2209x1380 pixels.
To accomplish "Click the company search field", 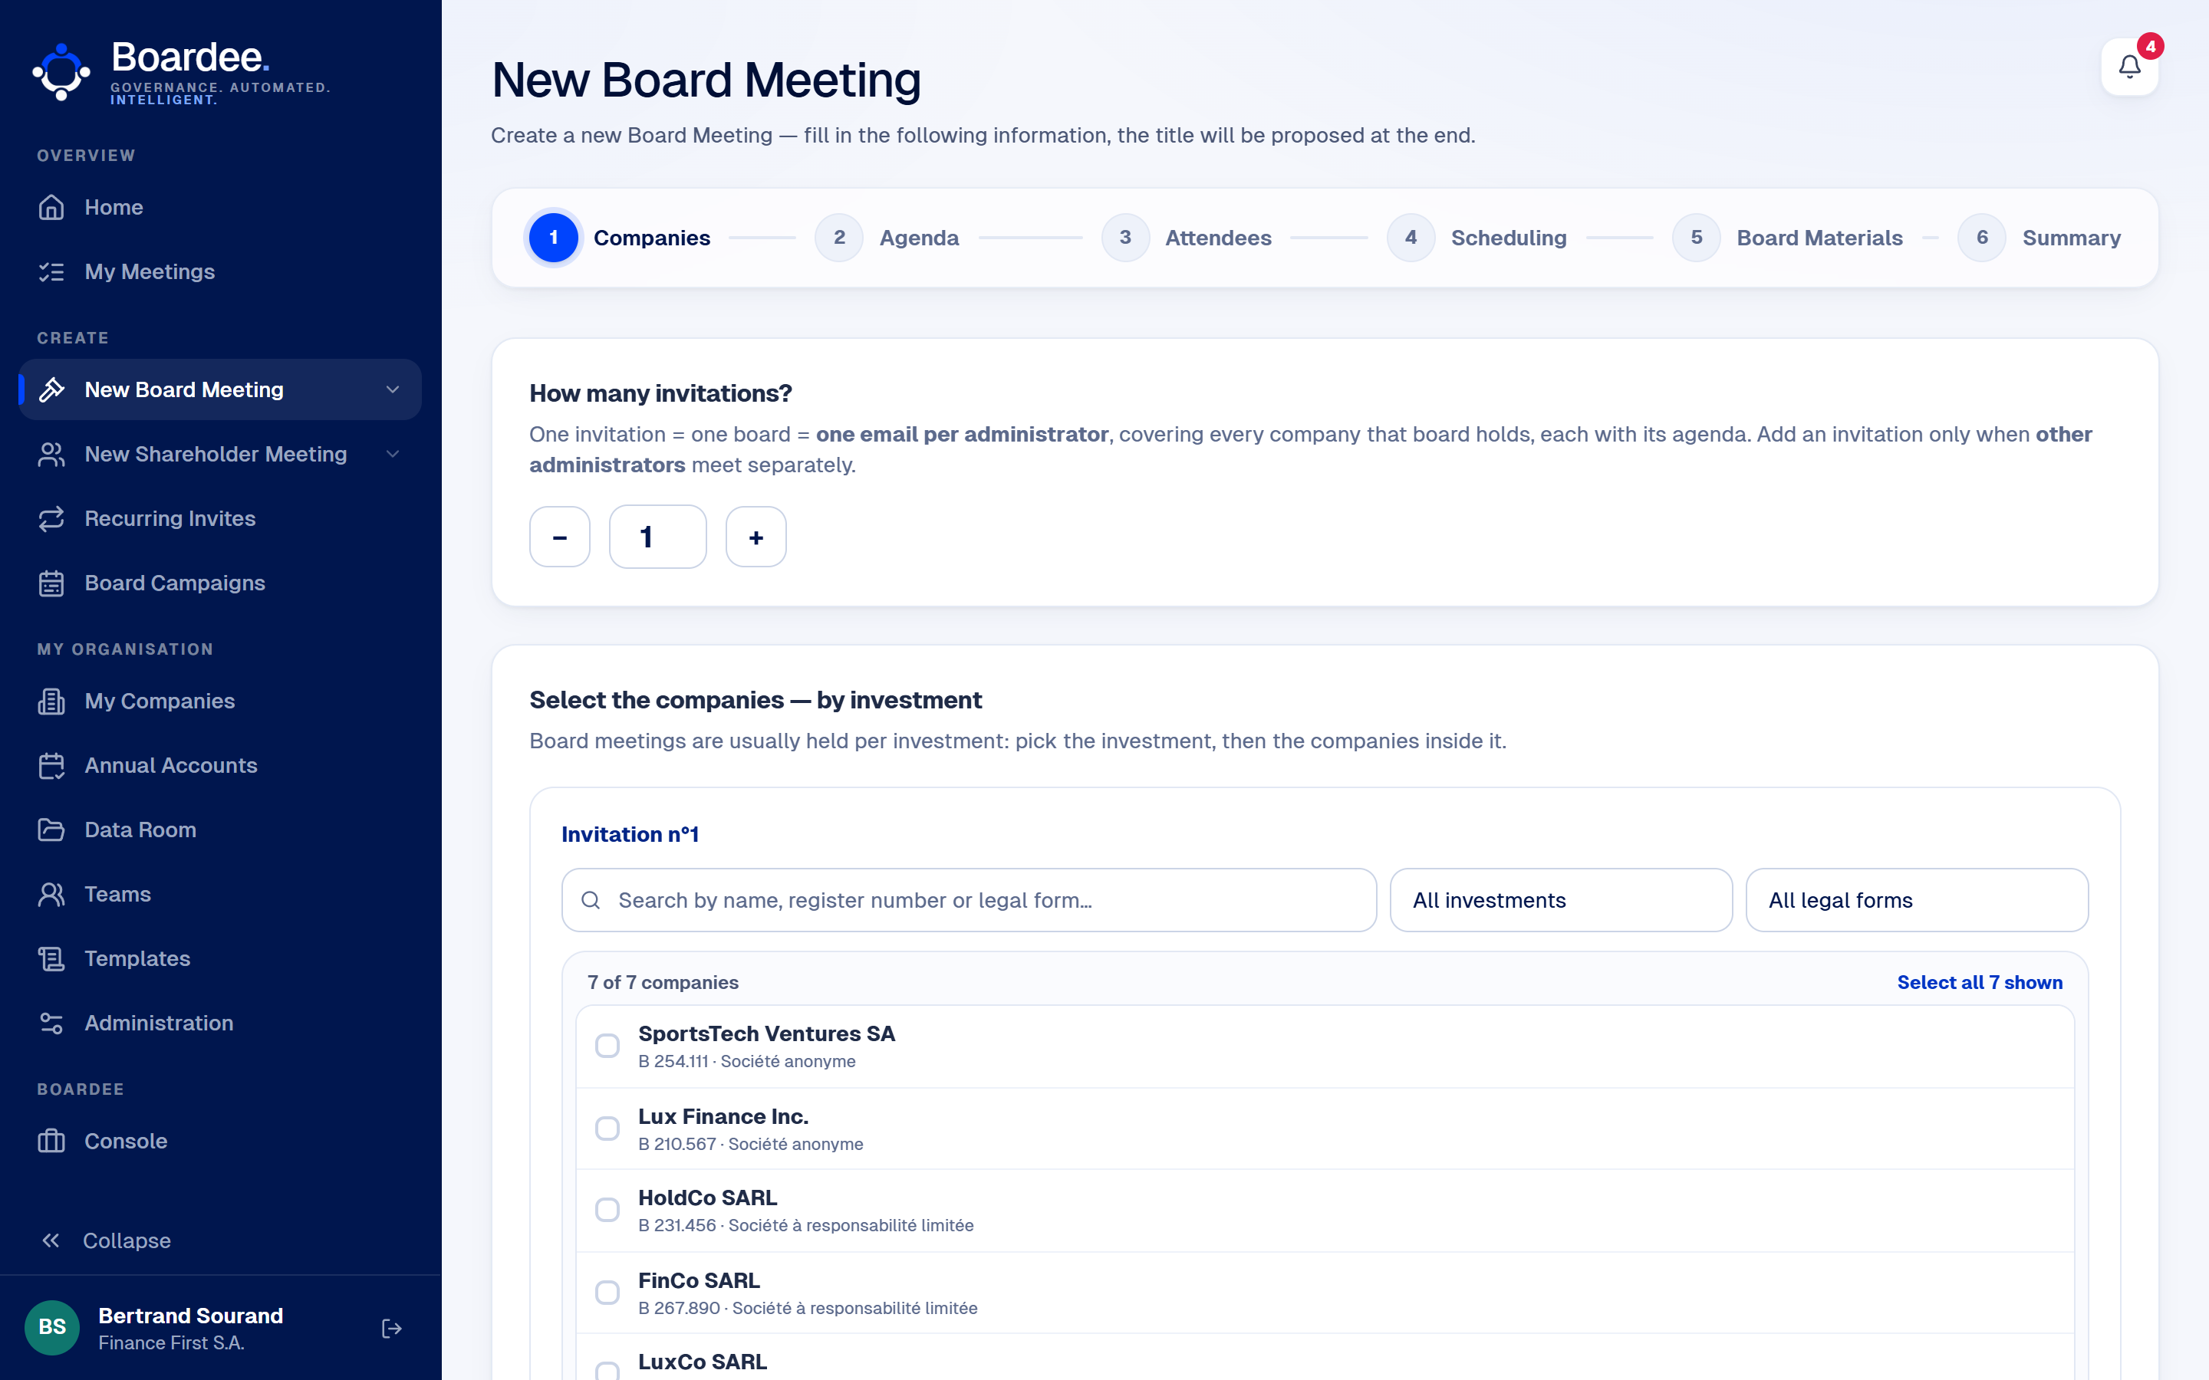I will [x=969, y=900].
